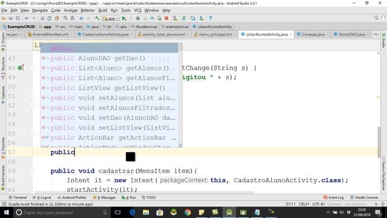Close the ListarAlunosActivity.java tab

tap(291, 35)
